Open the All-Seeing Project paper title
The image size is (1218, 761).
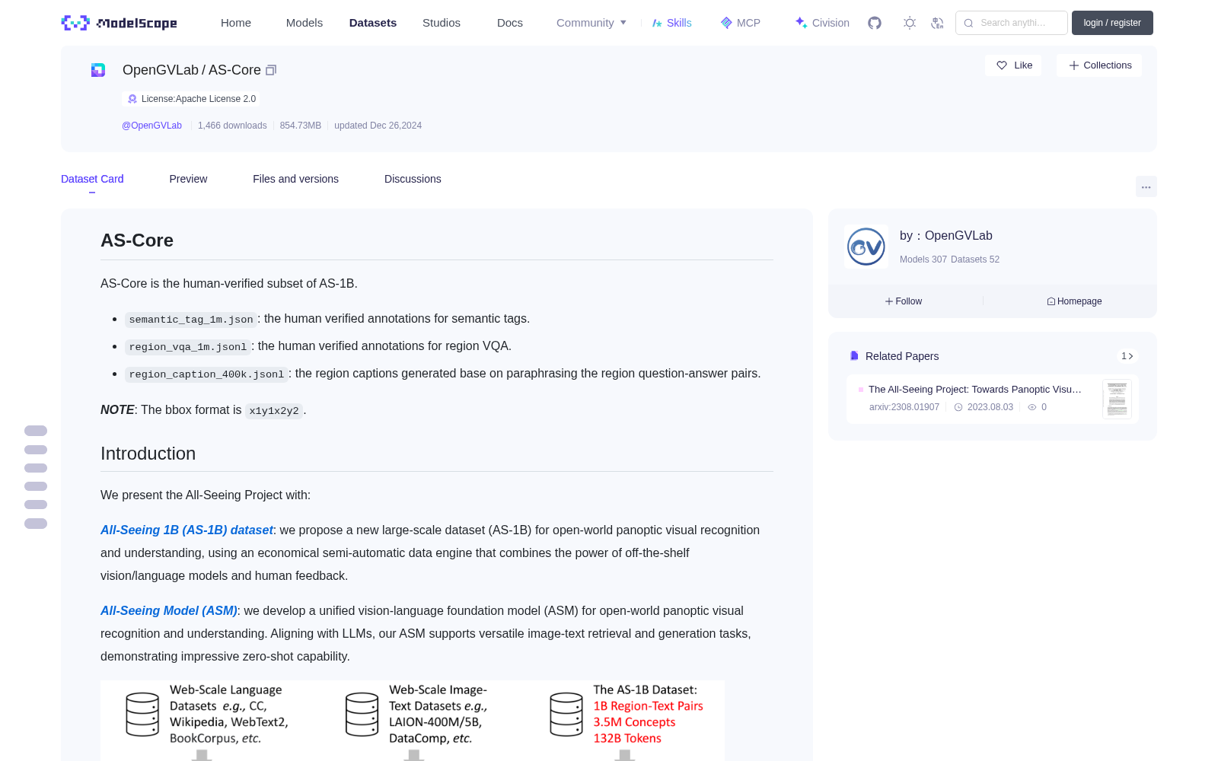click(975, 390)
